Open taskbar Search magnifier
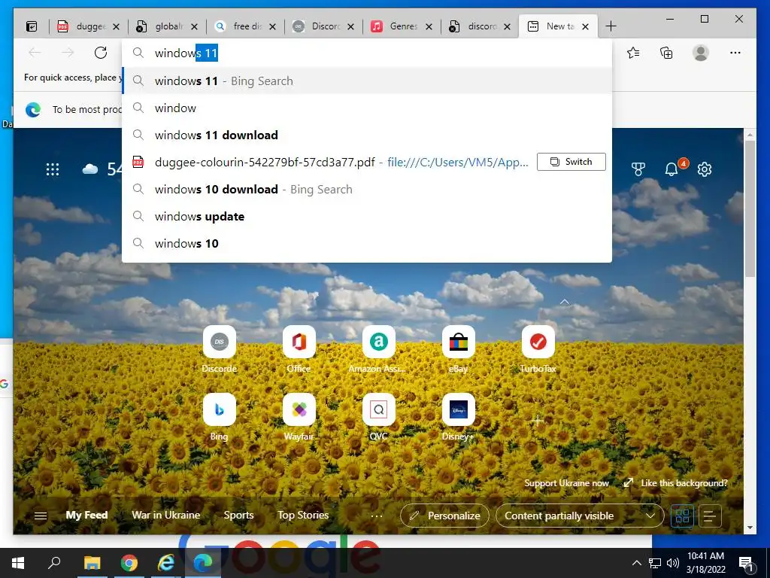The width and height of the screenshot is (770, 578). click(x=54, y=563)
